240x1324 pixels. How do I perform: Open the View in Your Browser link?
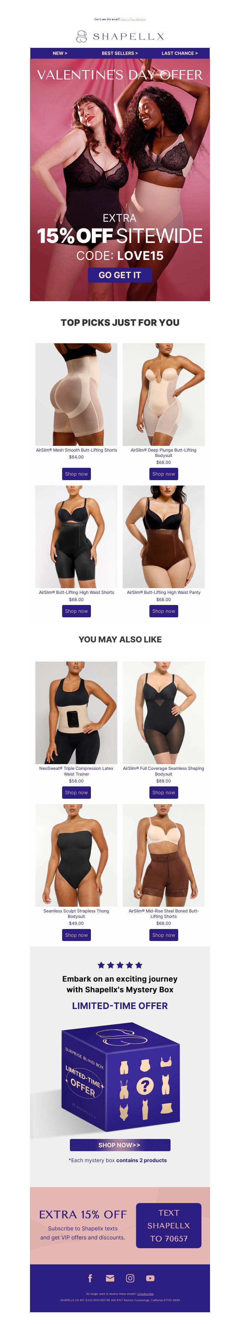pyautogui.click(x=133, y=20)
